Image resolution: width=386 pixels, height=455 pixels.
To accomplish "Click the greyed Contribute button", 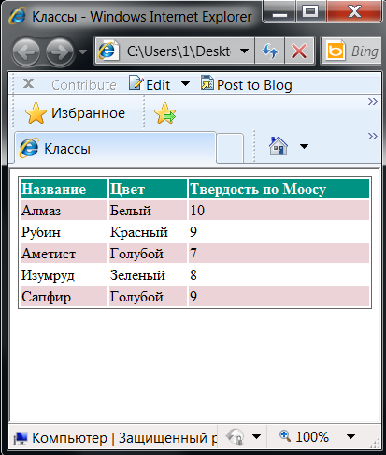I will 84,85.
